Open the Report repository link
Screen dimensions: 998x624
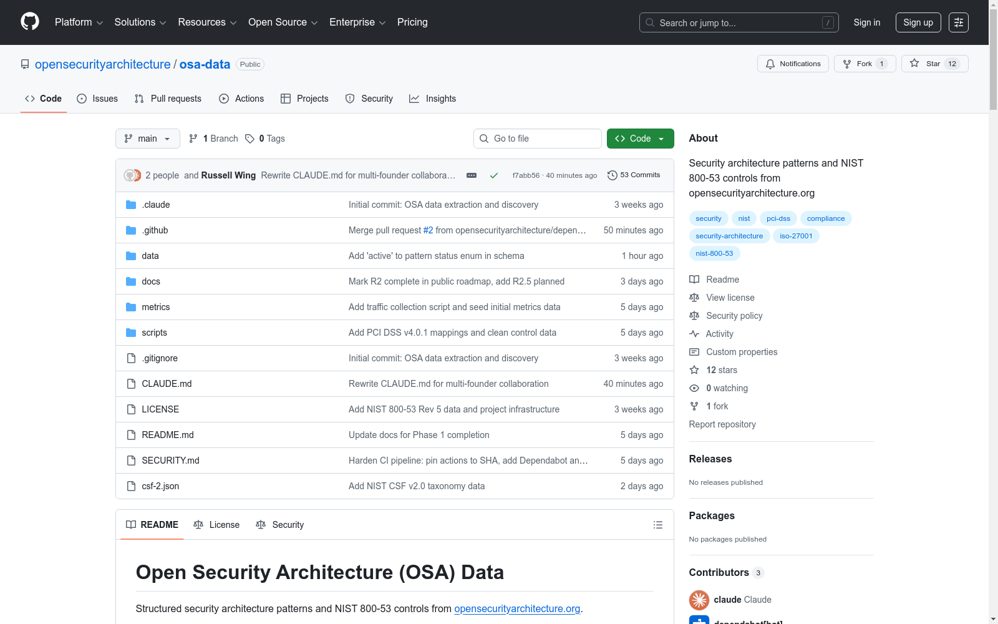tap(722, 424)
